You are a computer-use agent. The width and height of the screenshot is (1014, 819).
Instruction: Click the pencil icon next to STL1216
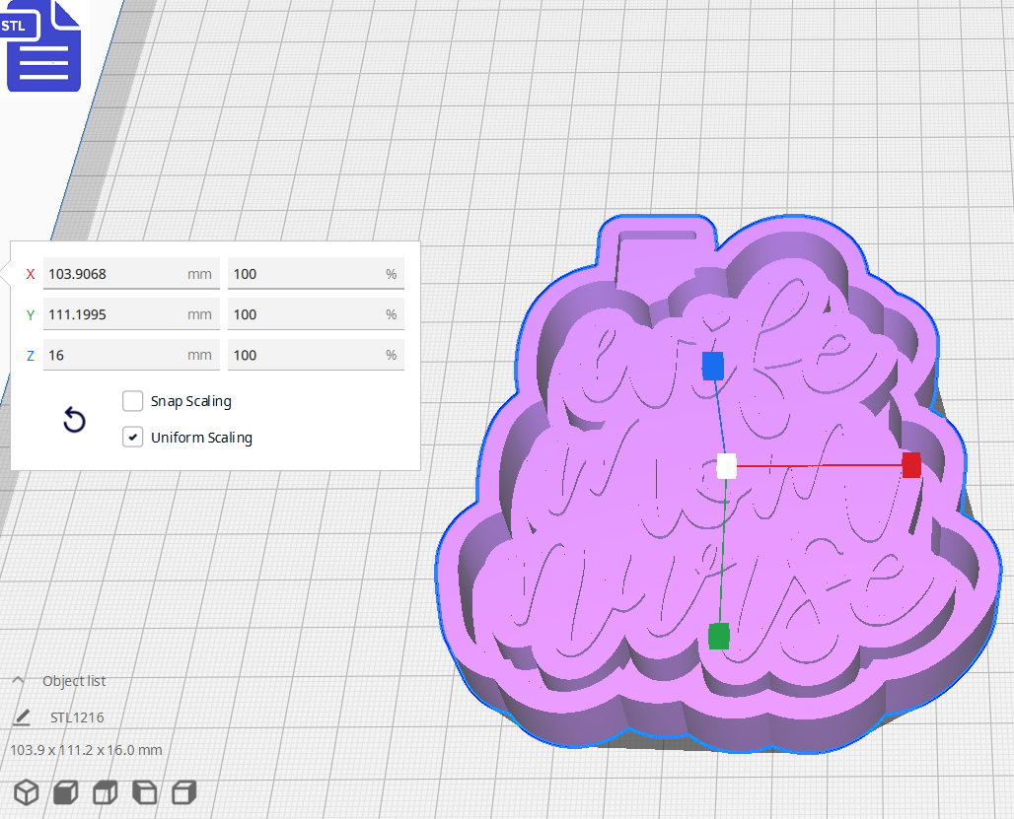22,717
